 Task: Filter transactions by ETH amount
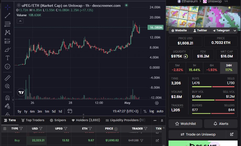pyautogui.click(x=90, y=129)
